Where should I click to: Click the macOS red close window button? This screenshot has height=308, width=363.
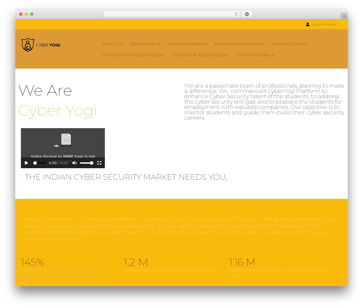click(x=21, y=14)
